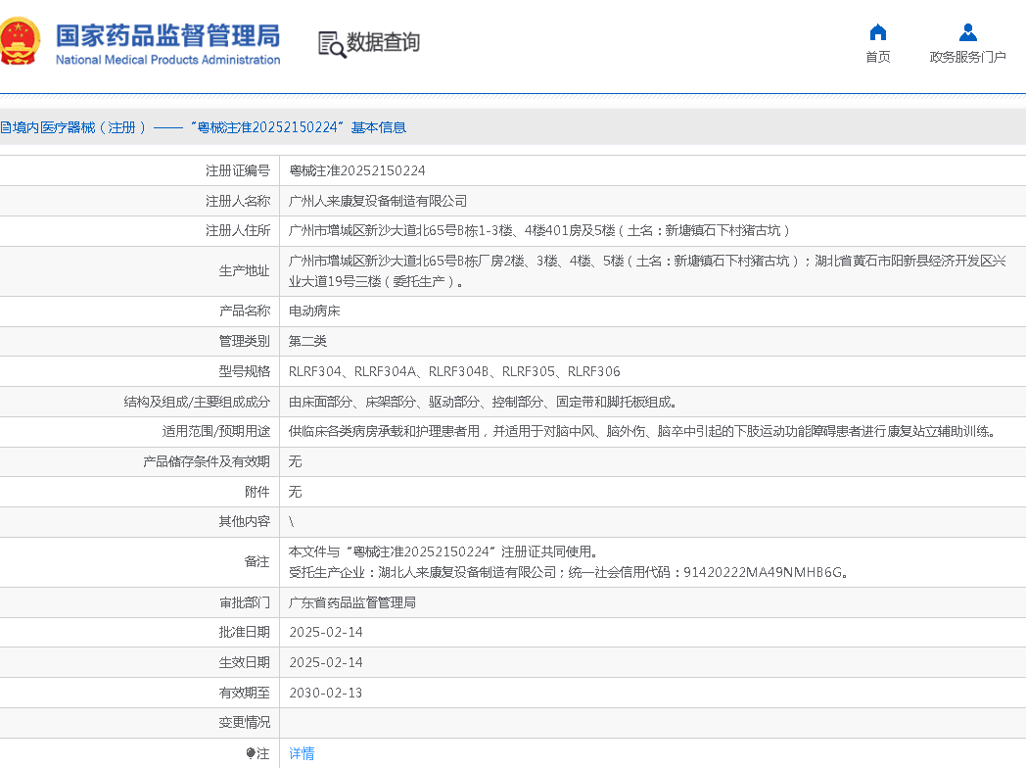This screenshot has height=768, width=1026.
Task: Go to 政务服务门户 text label
Action: coord(967,57)
